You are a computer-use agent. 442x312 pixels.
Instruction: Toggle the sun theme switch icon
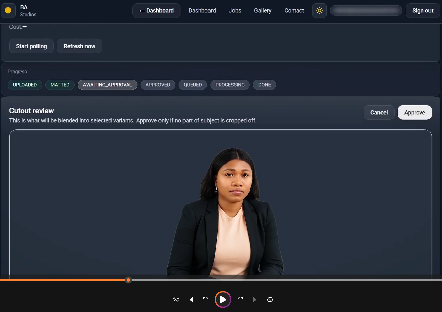pyautogui.click(x=319, y=10)
